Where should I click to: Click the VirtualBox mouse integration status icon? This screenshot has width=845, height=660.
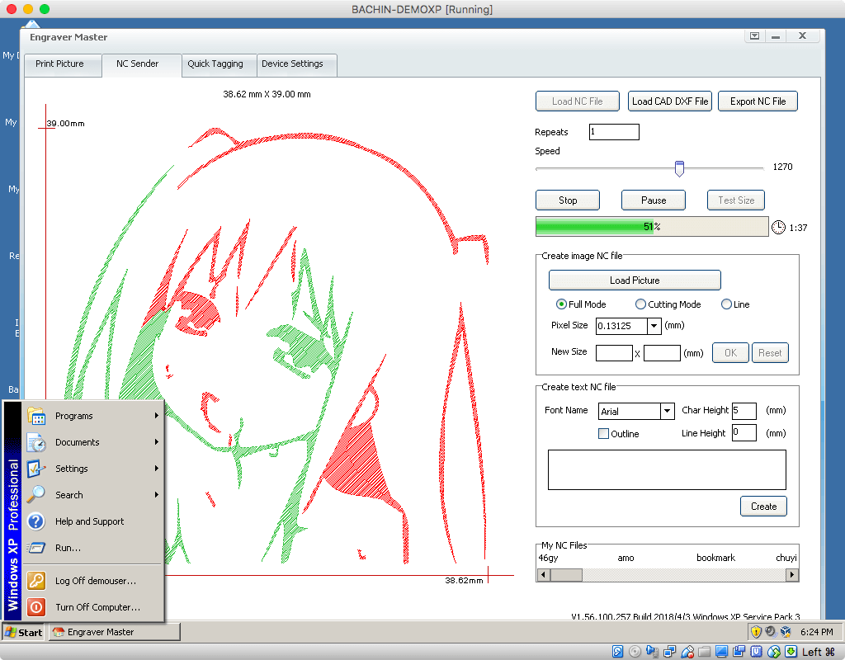pos(774,652)
